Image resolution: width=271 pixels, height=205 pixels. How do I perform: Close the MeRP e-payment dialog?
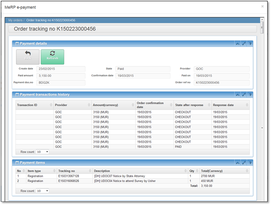pyautogui.click(x=262, y=7)
